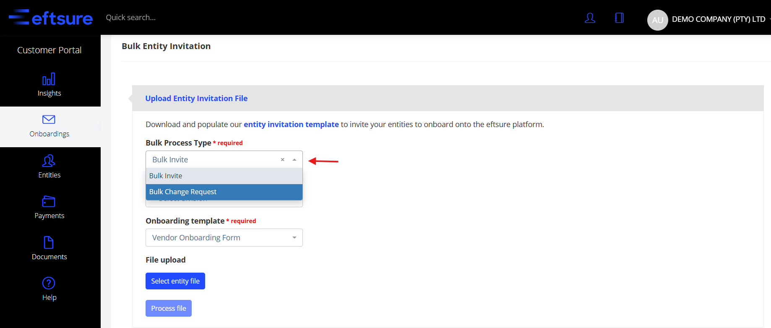Click the AU avatar circle
771x328 pixels.
[x=657, y=20]
